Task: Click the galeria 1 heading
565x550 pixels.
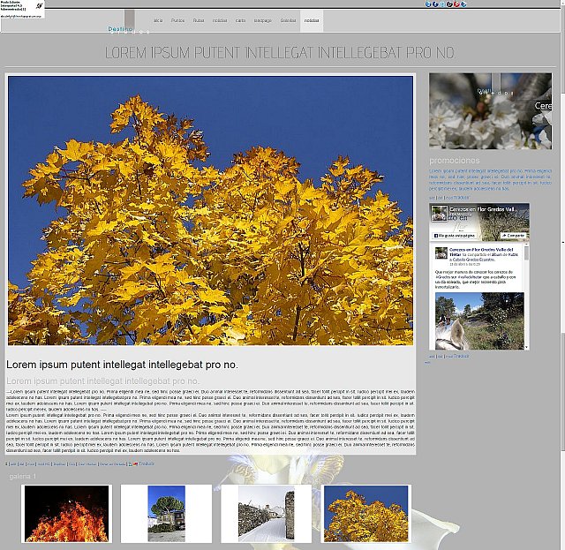Action: 23,477
